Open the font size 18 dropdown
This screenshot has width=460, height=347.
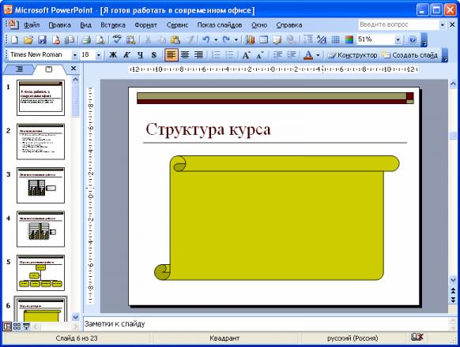click(99, 54)
